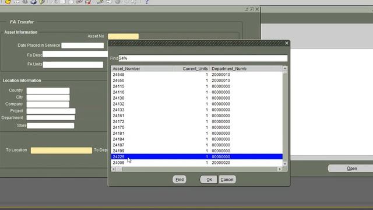The image size is (373, 210).
Task: Click the yellow Asset No field
Action: pos(123,36)
